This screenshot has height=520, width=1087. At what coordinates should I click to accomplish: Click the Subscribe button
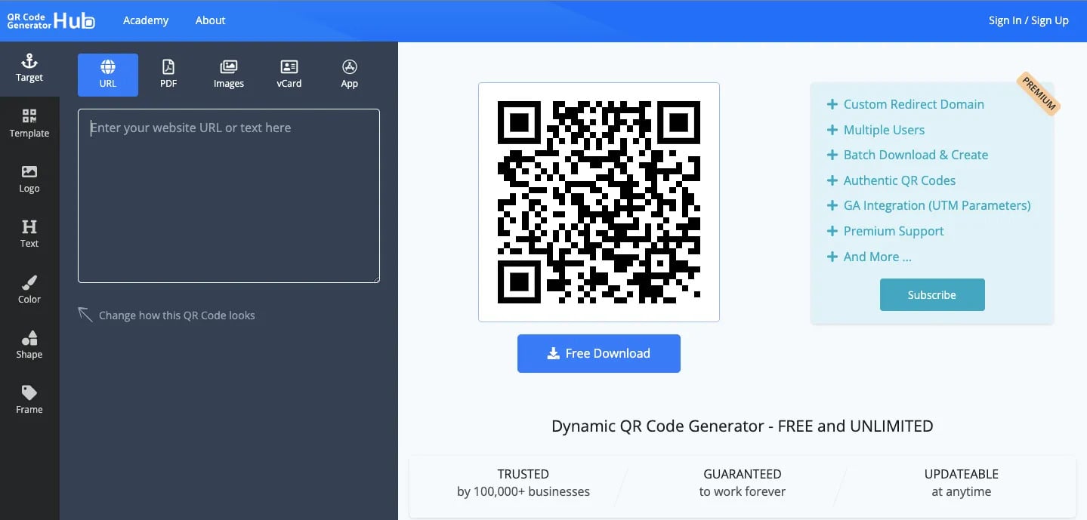coord(931,295)
